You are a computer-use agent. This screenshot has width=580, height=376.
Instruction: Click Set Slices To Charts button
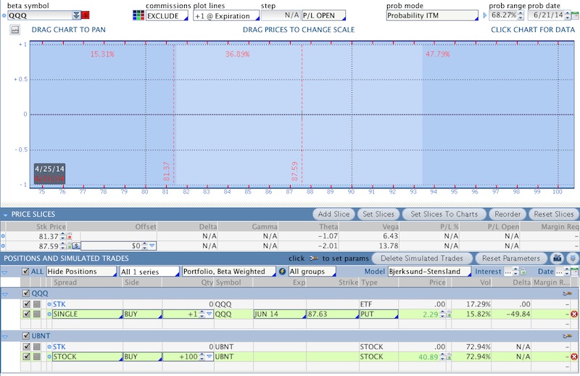[444, 214]
